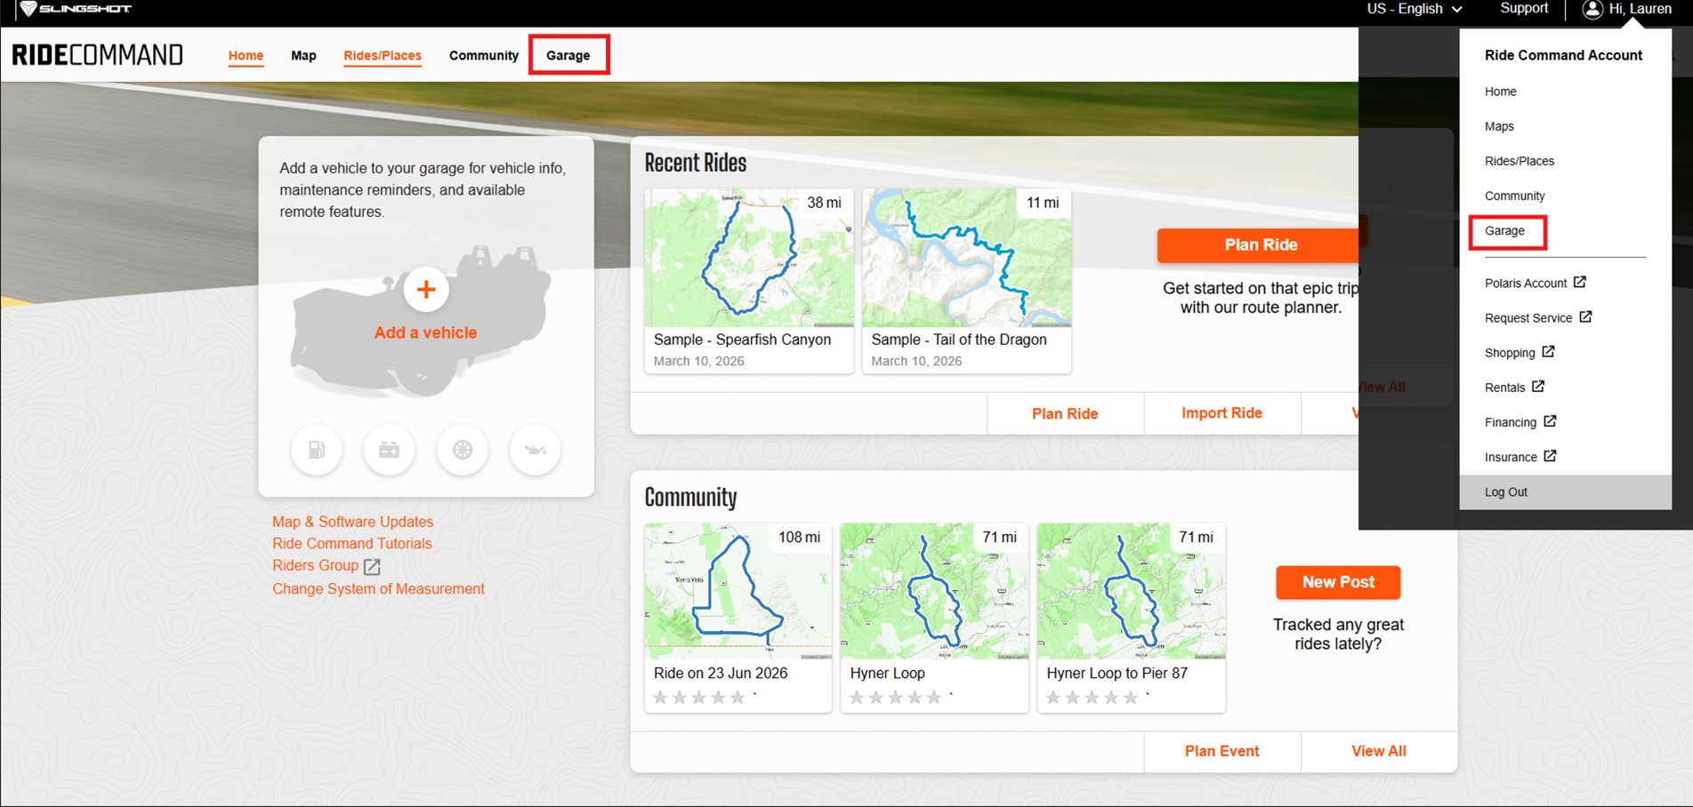The height and width of the screenshot is (807, 1693).
Task: Click external link icon beside Rentals
Action: click(x=1538, y=386)
